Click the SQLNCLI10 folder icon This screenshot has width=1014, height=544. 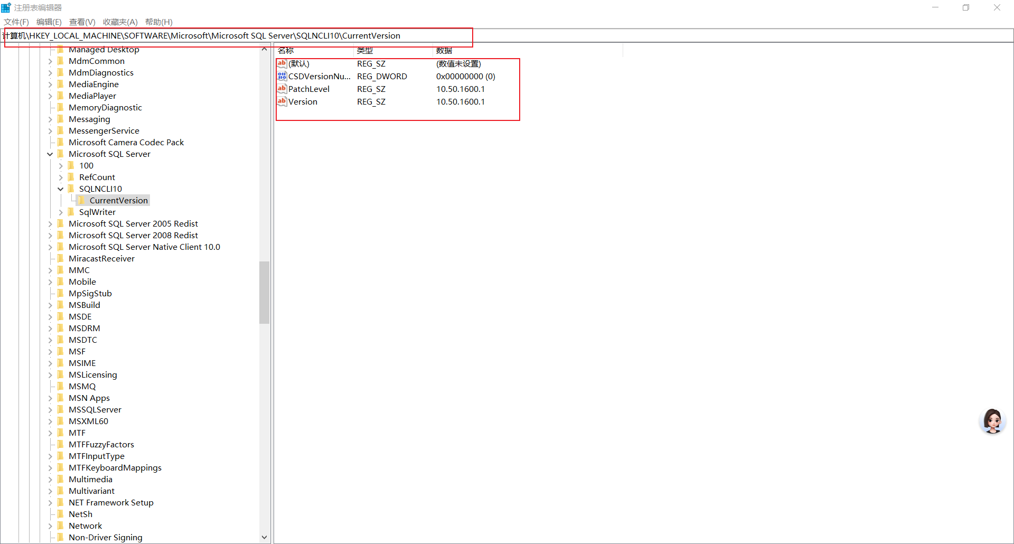point(71,189)
